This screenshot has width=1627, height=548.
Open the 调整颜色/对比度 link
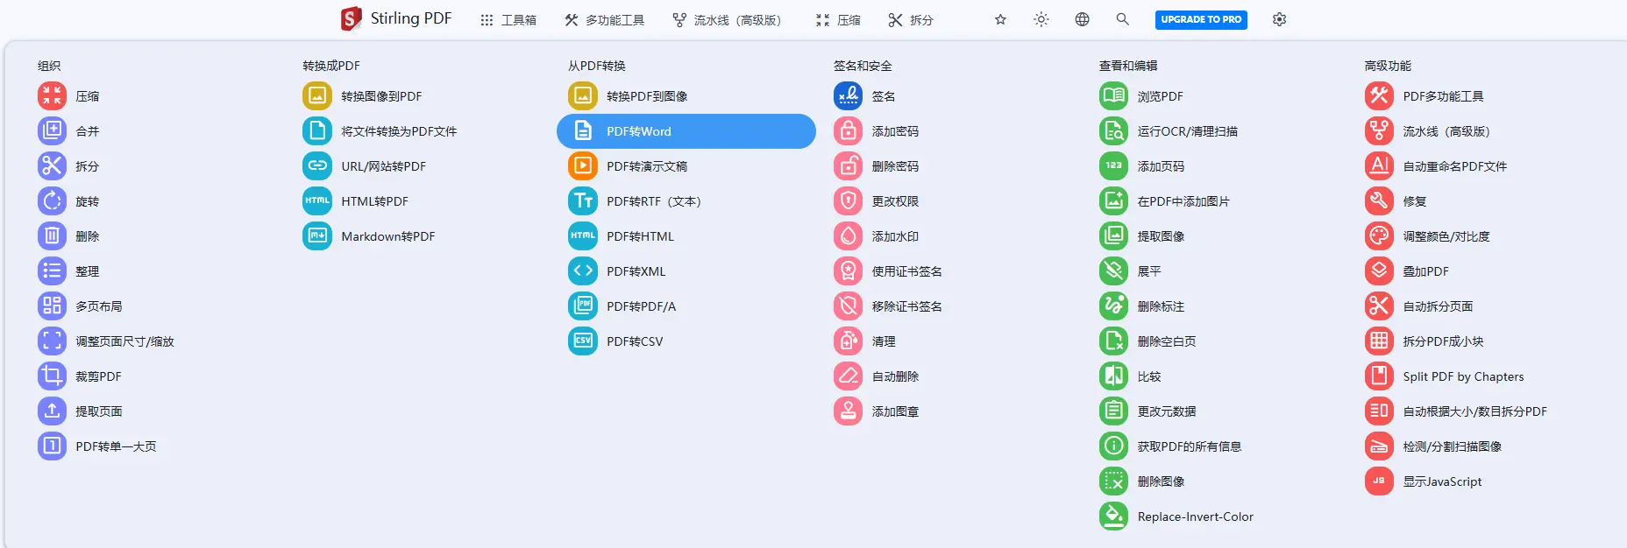coord(1446,236)
